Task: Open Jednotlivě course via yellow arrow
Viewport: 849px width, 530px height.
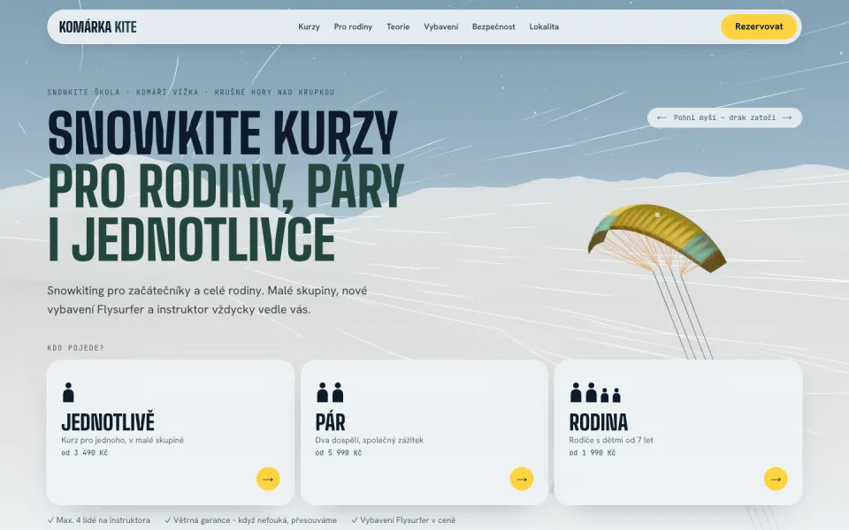Action: [268, 479]
